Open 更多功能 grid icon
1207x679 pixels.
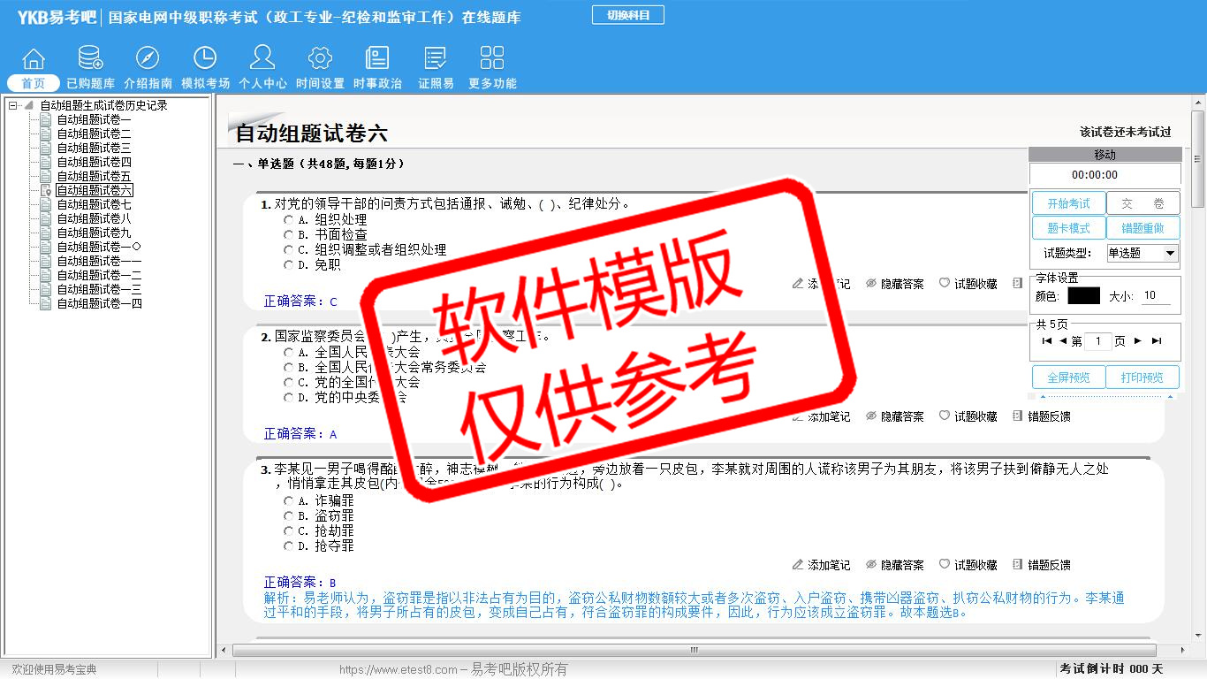[x=492, y=59]
